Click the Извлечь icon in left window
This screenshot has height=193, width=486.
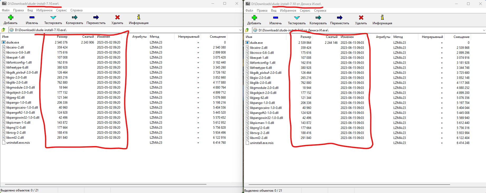[32, 17]
